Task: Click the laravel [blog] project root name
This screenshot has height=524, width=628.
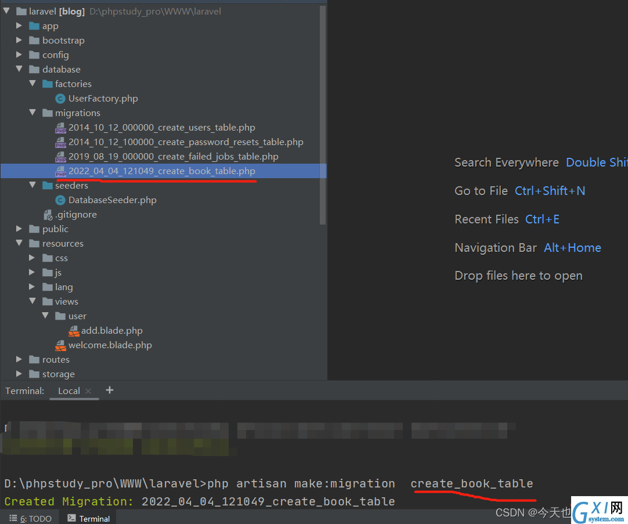Action: (x=57, y=11)
